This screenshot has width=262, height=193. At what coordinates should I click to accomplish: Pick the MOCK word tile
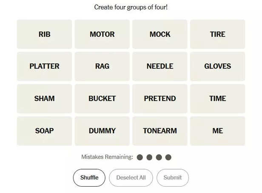160,34
